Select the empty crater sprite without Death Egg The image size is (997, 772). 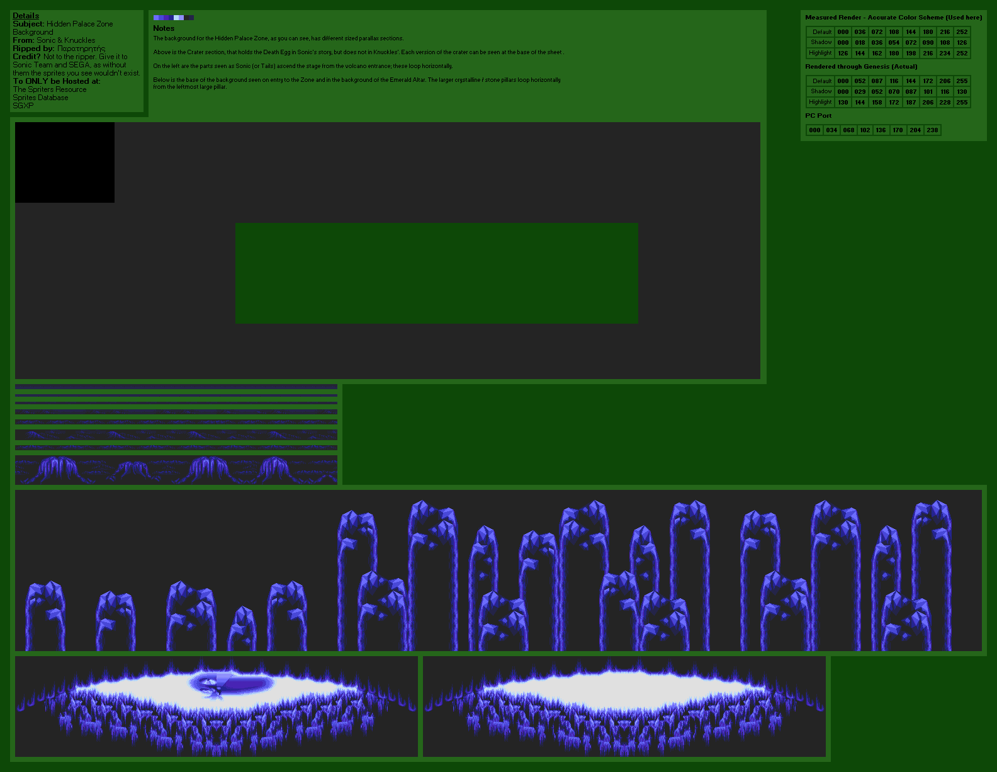(624, 707)
